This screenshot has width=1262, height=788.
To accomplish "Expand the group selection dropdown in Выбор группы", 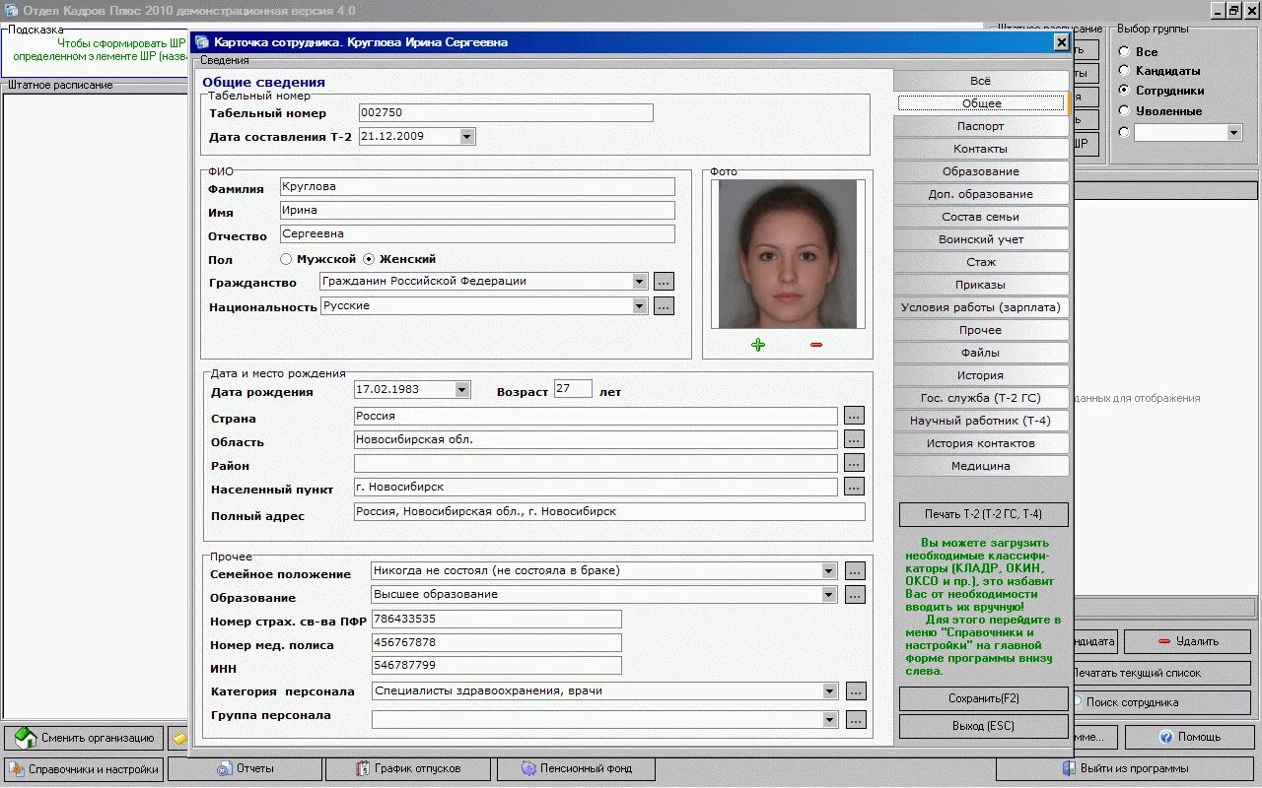I will [x=1233, y=132].
